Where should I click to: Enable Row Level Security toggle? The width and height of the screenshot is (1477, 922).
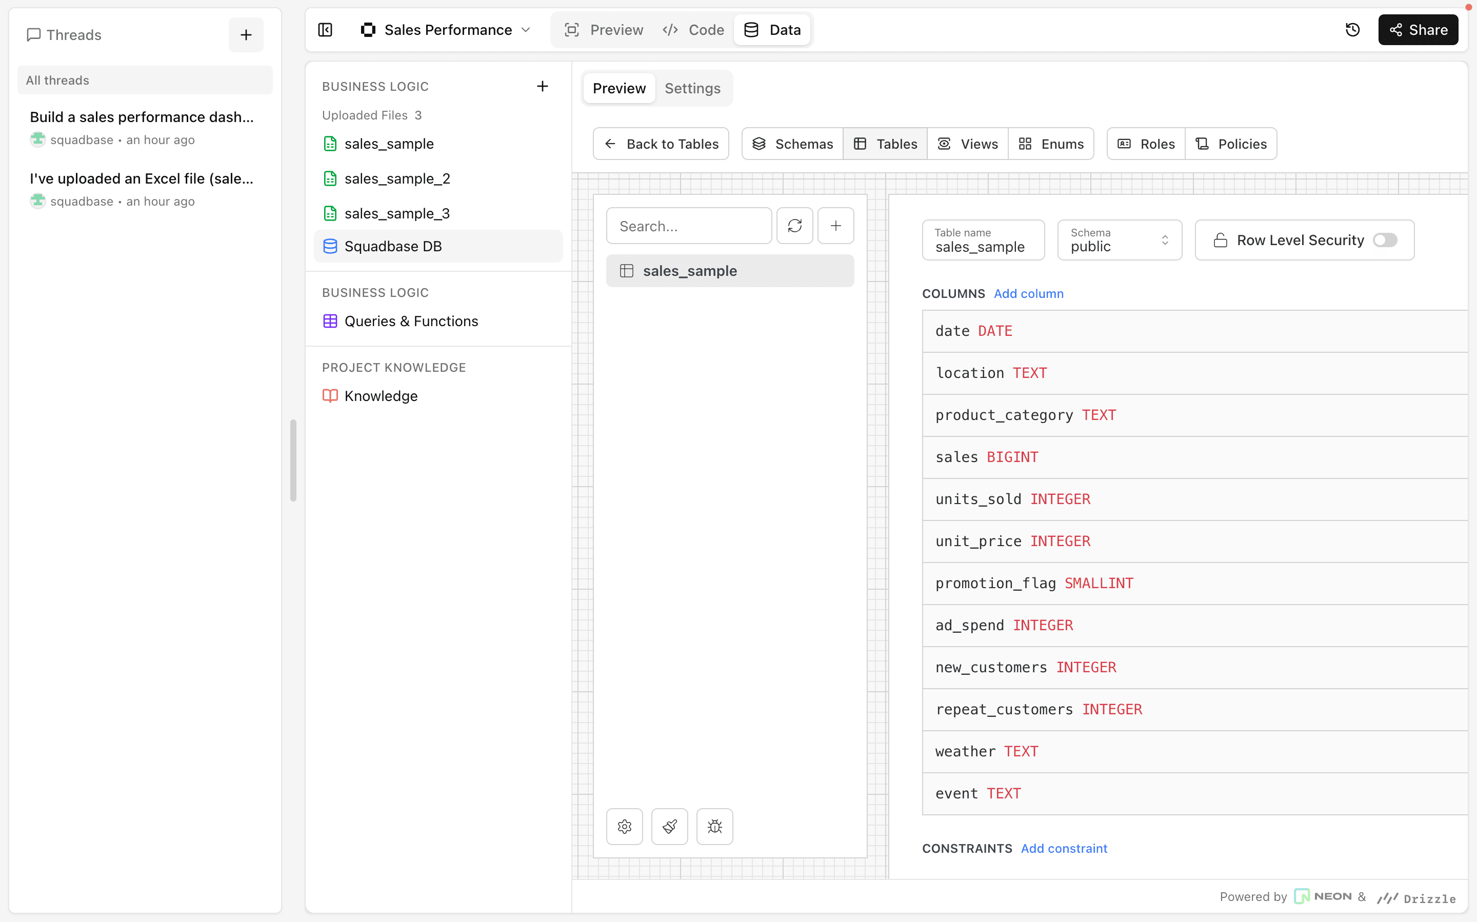1385,239
